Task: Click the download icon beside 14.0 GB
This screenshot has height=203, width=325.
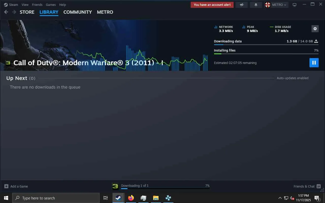Action: 316,41
